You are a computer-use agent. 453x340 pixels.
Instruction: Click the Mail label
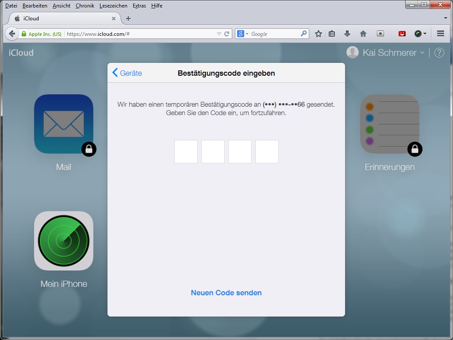pos(64,167)
